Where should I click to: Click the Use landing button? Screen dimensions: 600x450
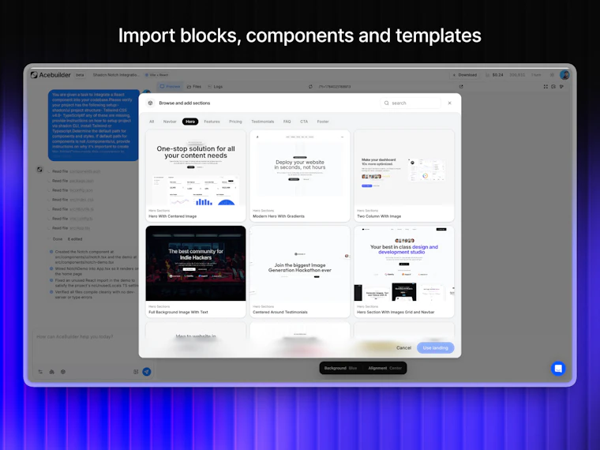coord(436,348)
